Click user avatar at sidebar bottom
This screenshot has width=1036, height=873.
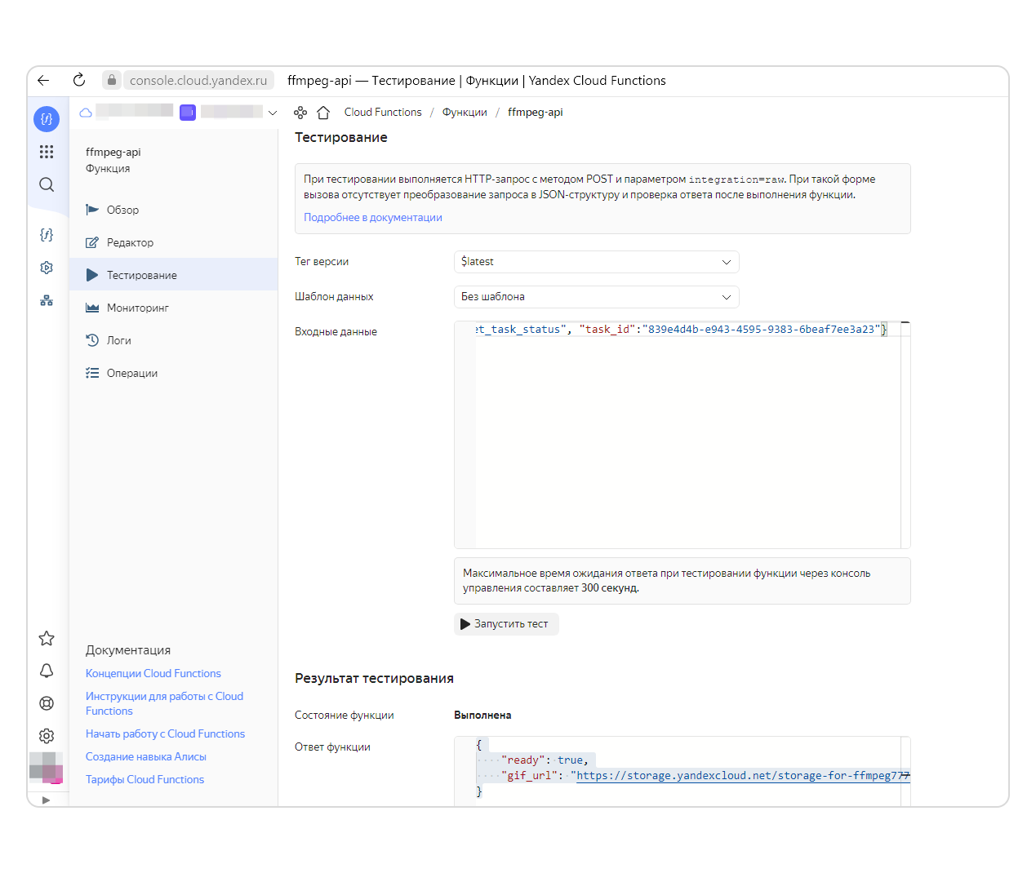click(46, 768)
